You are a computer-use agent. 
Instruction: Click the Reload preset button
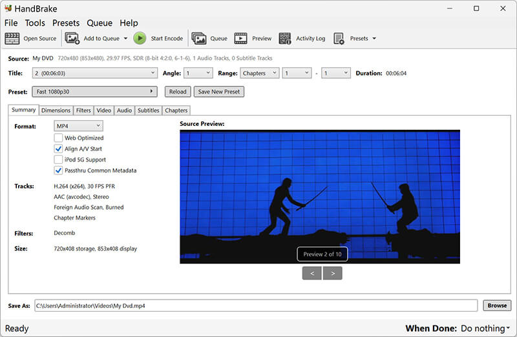pyautogui.click(x=178, y=92)
